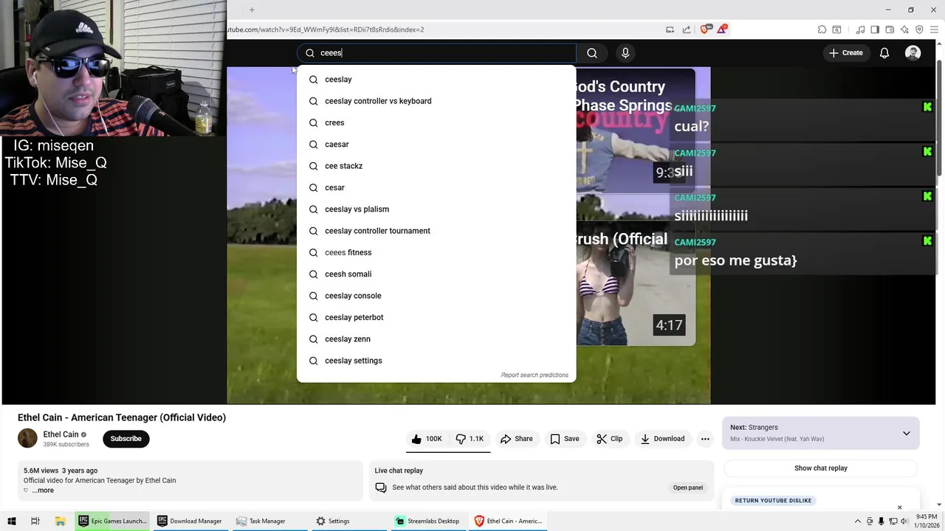The width and height of the screenshot is (945, 531).
Task: Open the browser extensions puzzle icon
Action: (822, 29)
